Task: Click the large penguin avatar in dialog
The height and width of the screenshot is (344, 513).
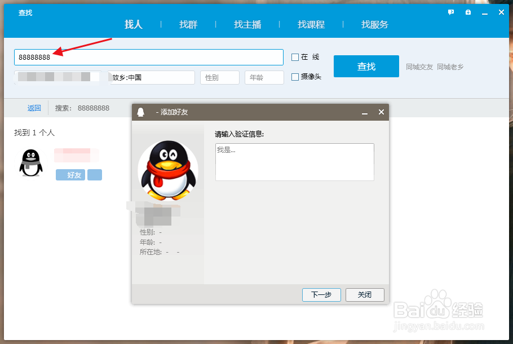Action: (x=168, y=170)
